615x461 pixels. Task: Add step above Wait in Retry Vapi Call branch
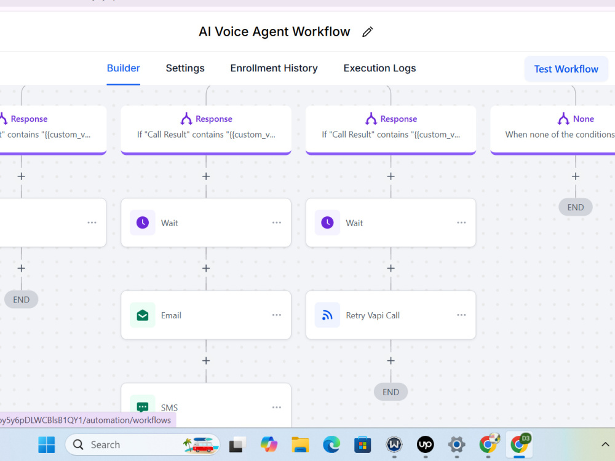pos(391,176)
